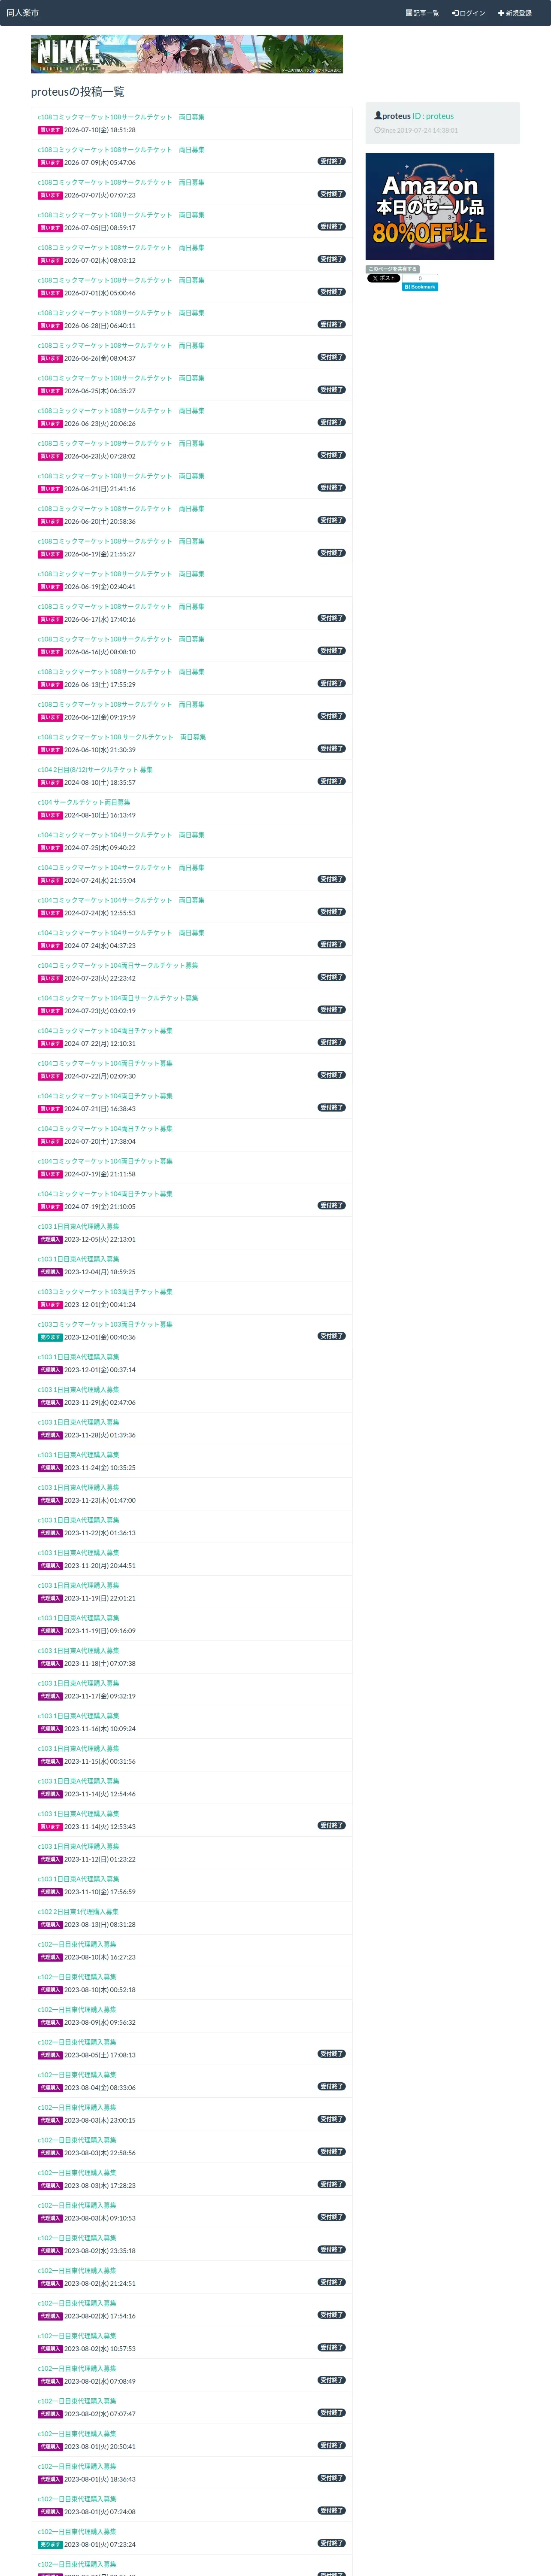
Task: Click the proteus user profile icon
Action: click(378, 116)
